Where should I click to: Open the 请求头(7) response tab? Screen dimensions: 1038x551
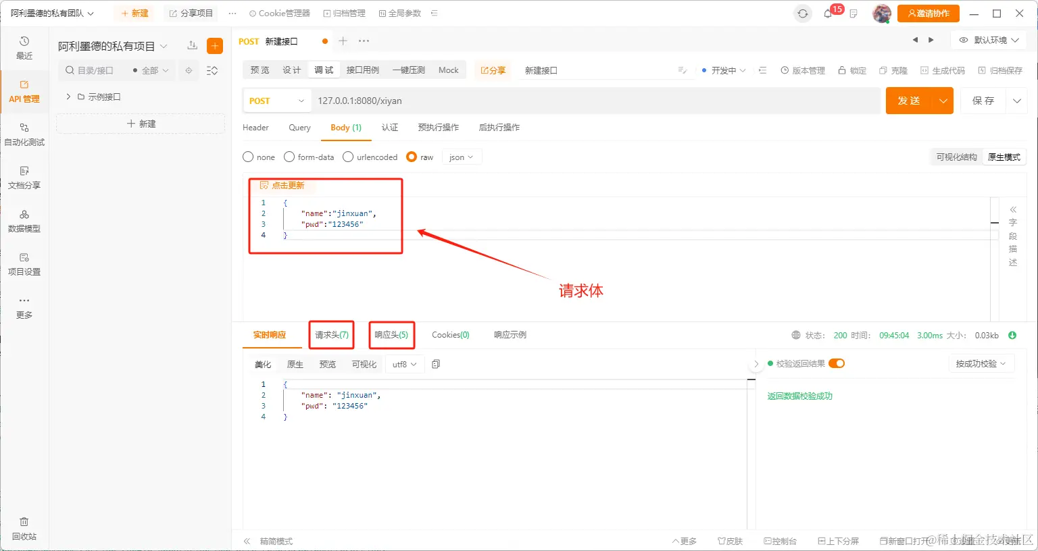[332, 334]
